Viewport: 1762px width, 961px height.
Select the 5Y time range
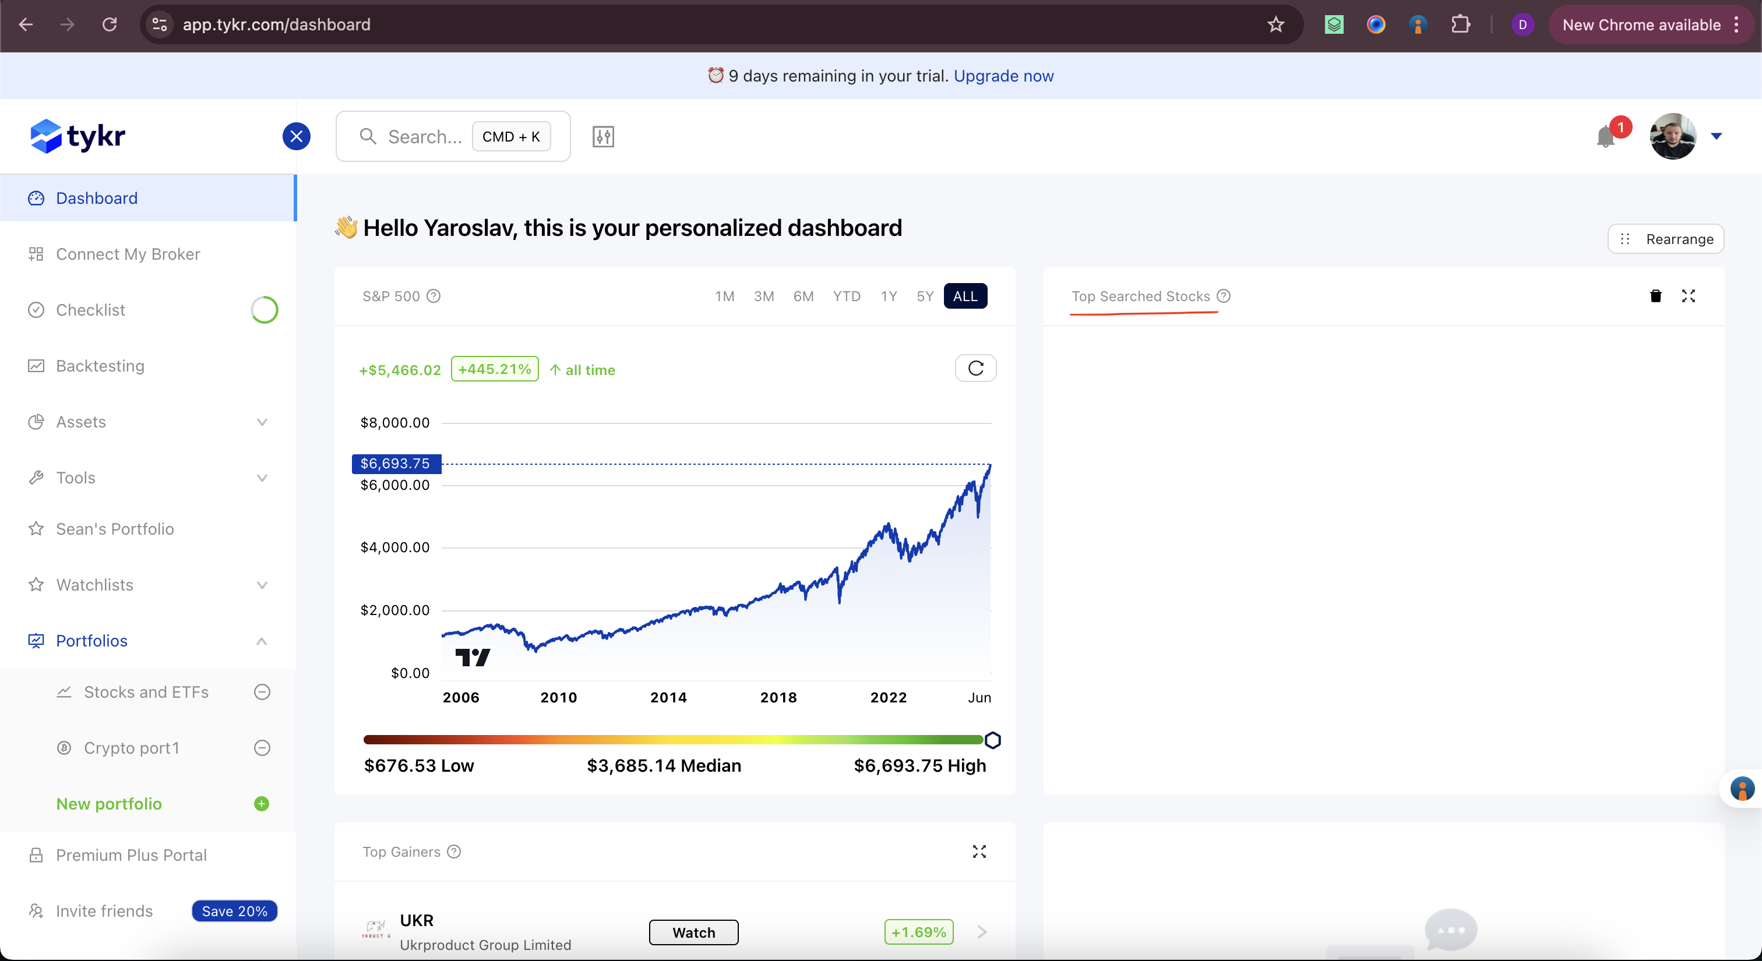click(925, 296)
